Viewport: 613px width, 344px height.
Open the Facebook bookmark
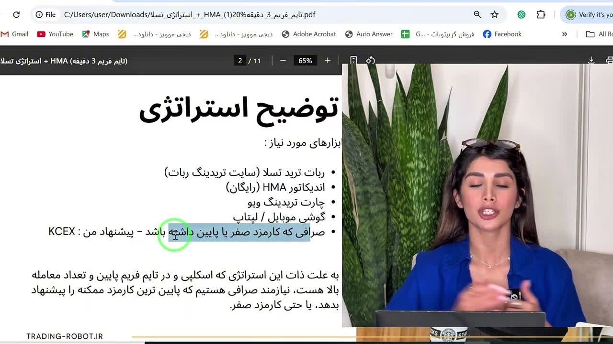[502, 34]
